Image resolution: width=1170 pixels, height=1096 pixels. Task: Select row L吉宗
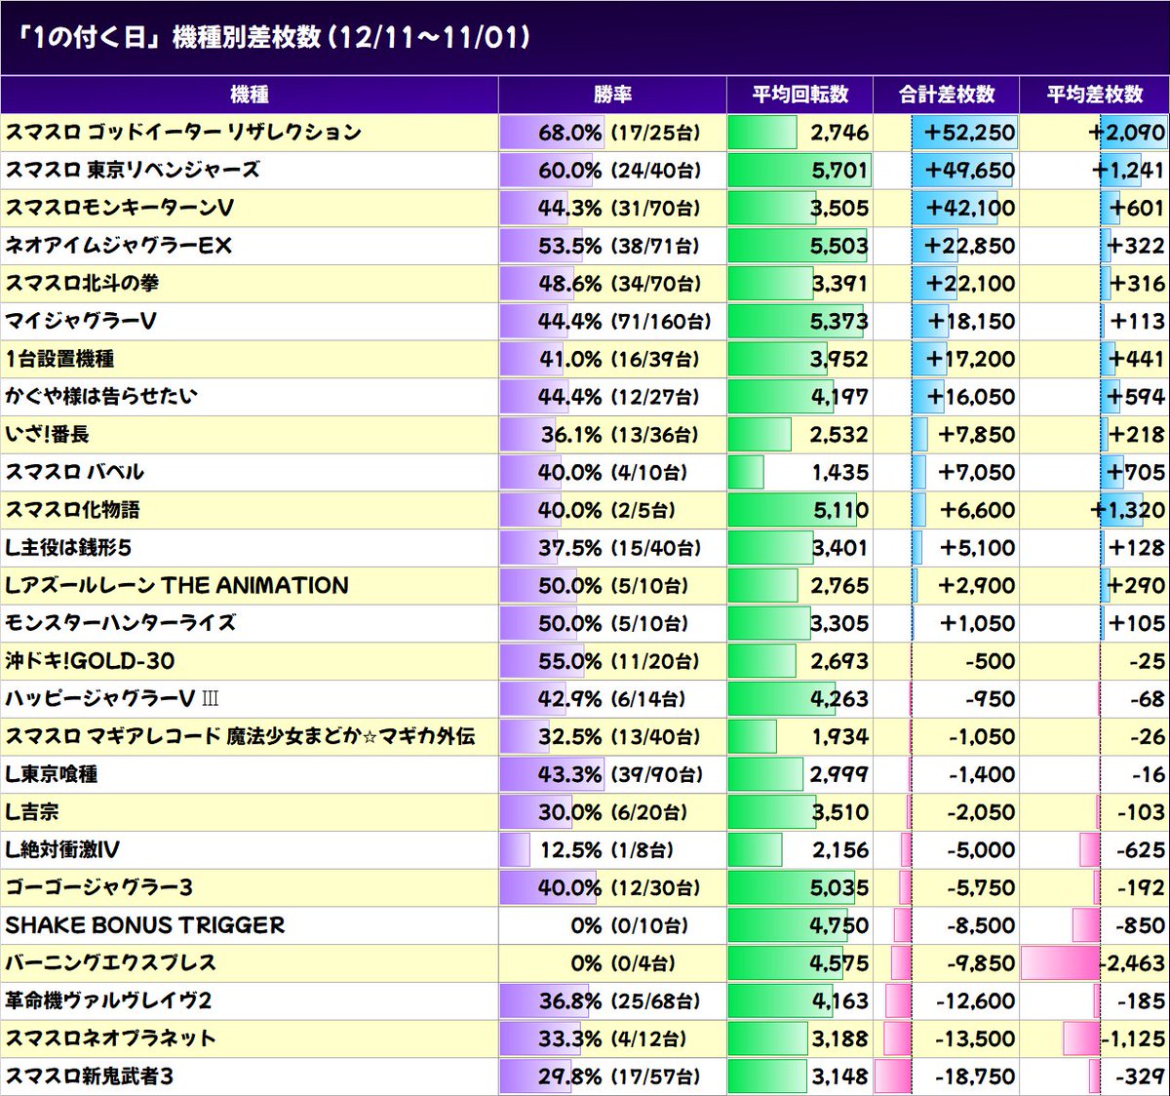click(x=585, y=812)
